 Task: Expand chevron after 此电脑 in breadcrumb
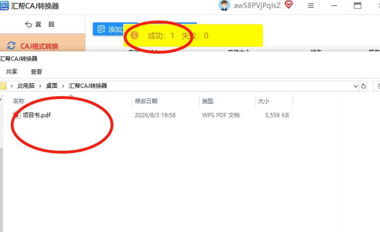pos(40,86)
